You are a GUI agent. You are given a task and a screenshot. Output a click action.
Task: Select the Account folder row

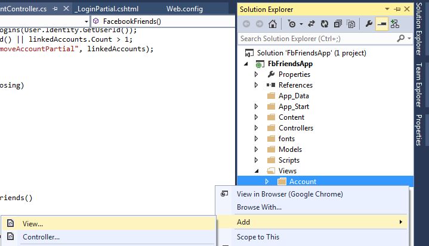[x=325, y=182]
